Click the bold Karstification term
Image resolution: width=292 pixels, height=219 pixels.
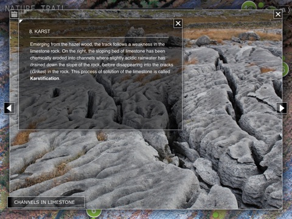pos(44,78)
